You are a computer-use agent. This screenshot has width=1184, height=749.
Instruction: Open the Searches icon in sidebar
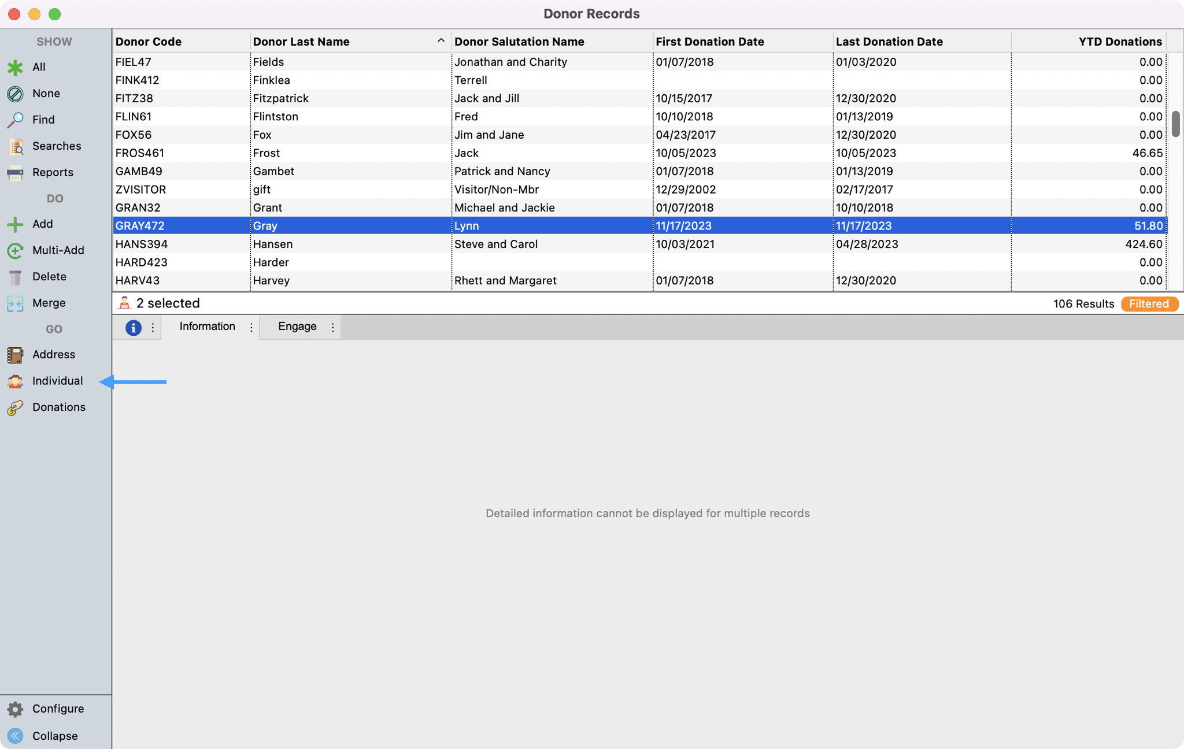point(15,146)
